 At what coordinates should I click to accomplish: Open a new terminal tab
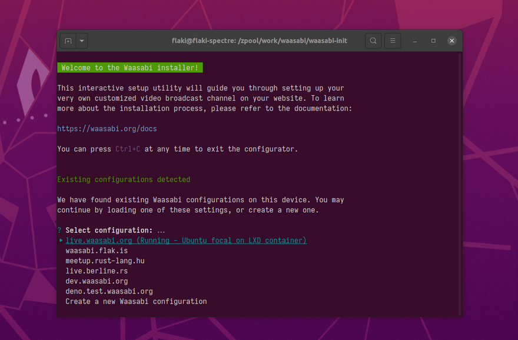[68, 41]
